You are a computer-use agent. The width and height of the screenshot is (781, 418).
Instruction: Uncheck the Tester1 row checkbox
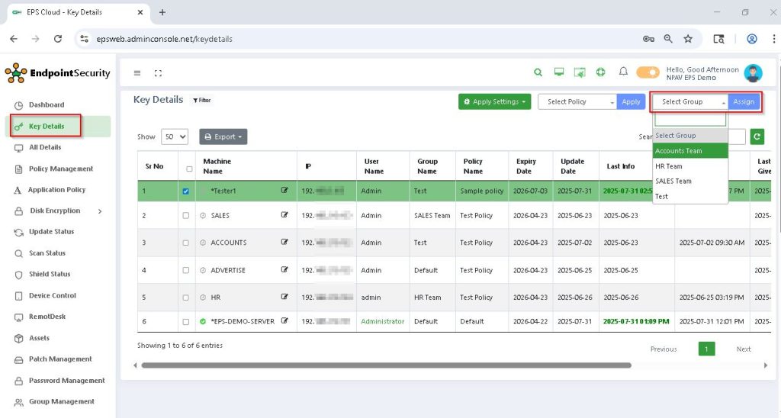tap(185, 191)
